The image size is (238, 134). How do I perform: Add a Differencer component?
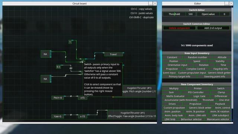tap(221, 96)
